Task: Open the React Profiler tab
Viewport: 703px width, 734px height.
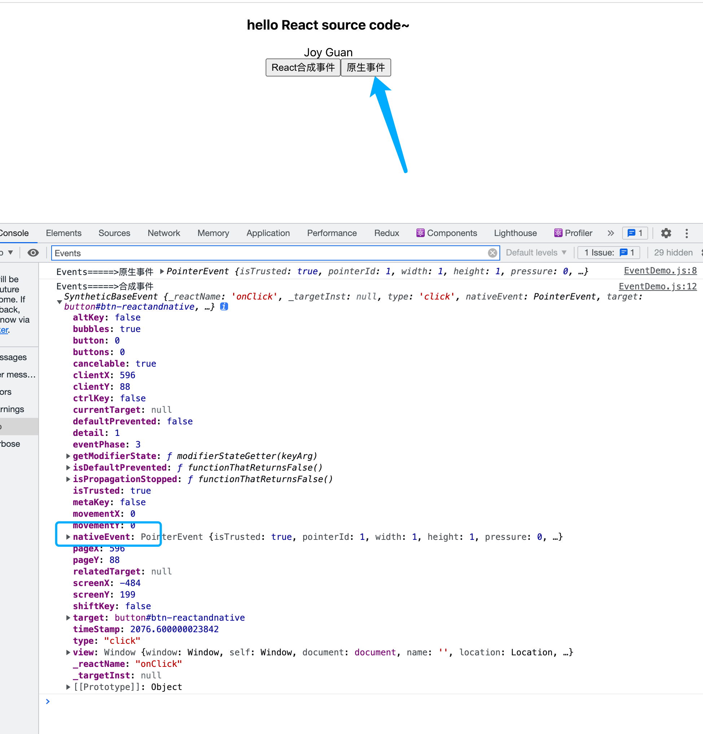Action: [x=573, y=233]
